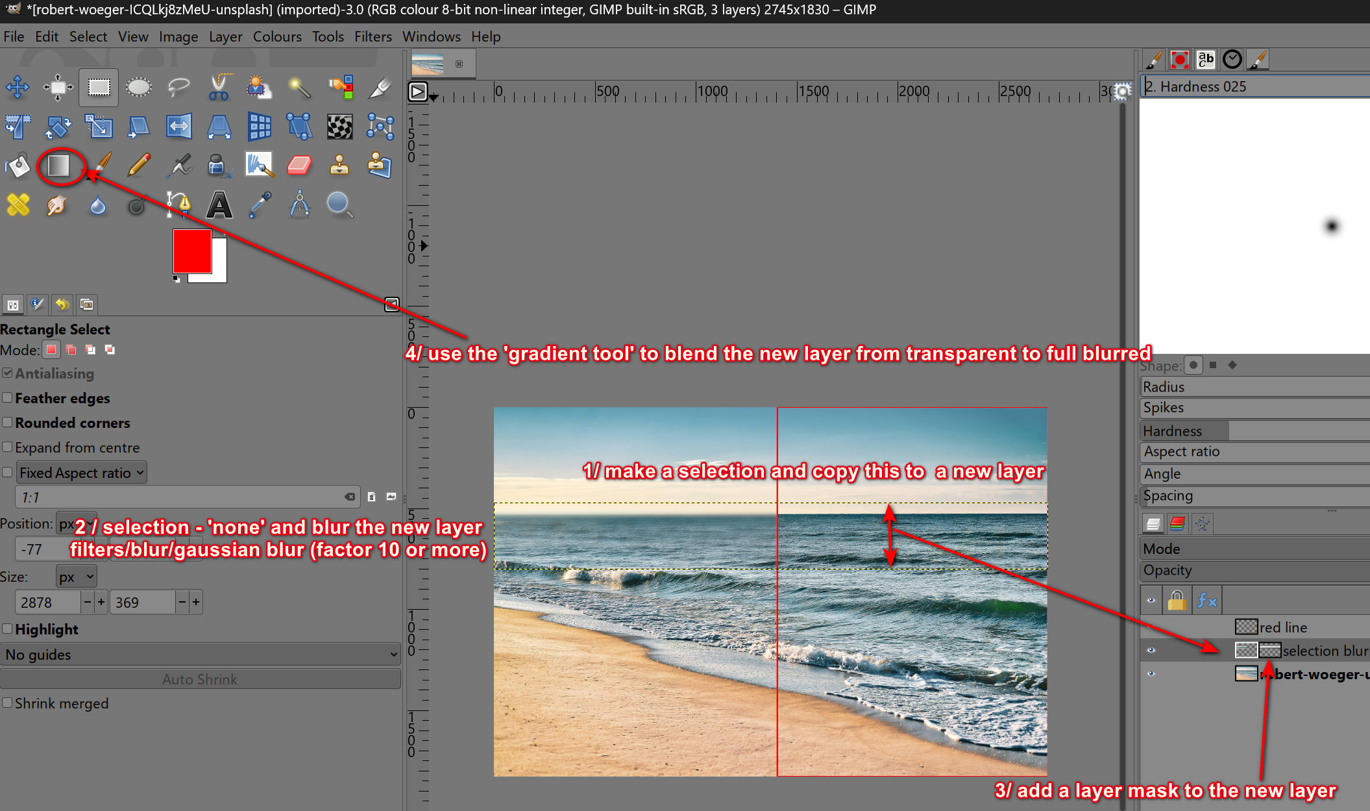Click the Auto Shrink button

[x=200, y=679]
